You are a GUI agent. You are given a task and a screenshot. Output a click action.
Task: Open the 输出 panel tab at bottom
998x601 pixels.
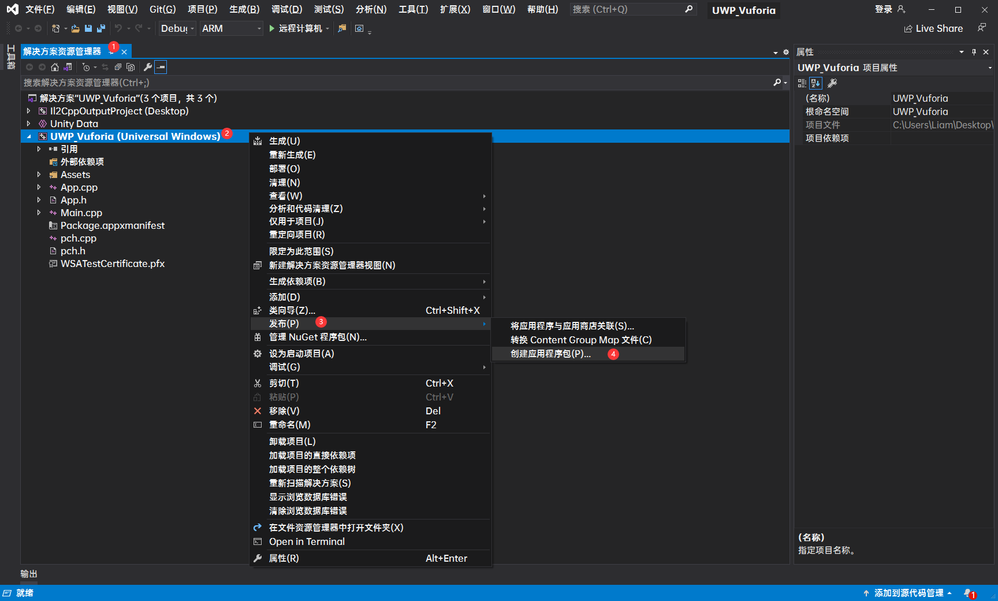coord(29,574)
